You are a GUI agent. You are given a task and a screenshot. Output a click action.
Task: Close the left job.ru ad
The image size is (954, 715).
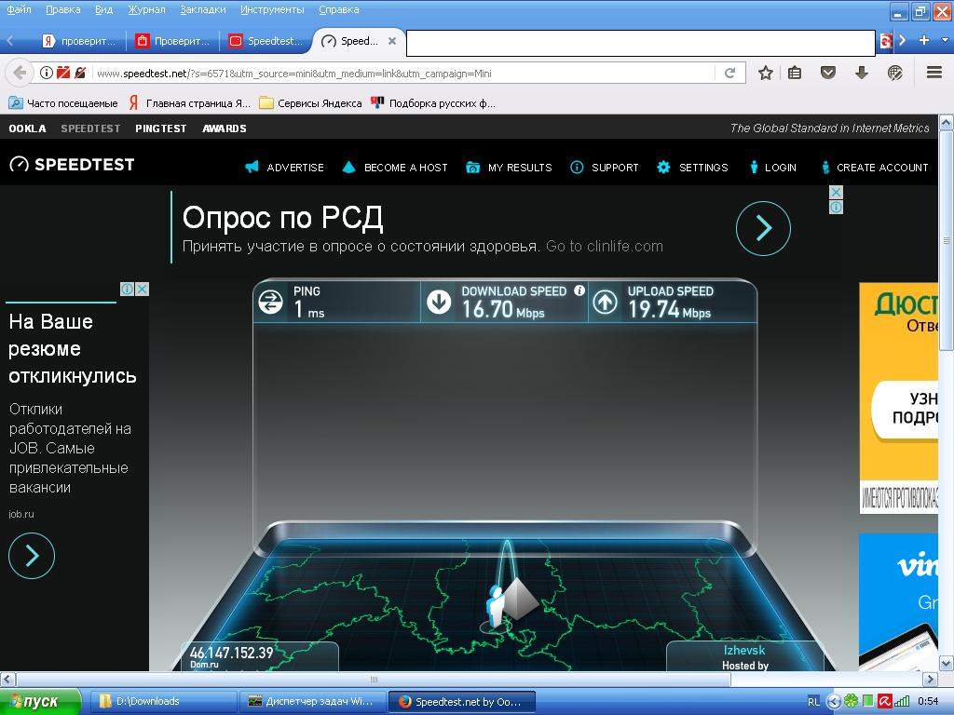pyautogui.click(x=142, y=289)
